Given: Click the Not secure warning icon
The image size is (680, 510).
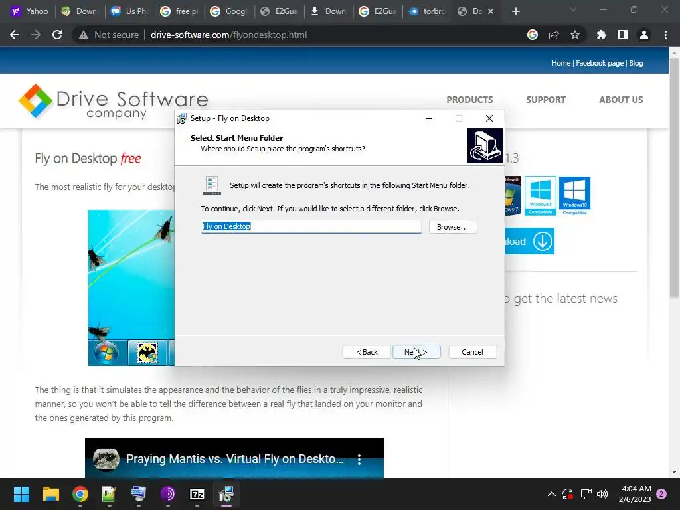Looking at the screenshot, I should pos(84,35).
